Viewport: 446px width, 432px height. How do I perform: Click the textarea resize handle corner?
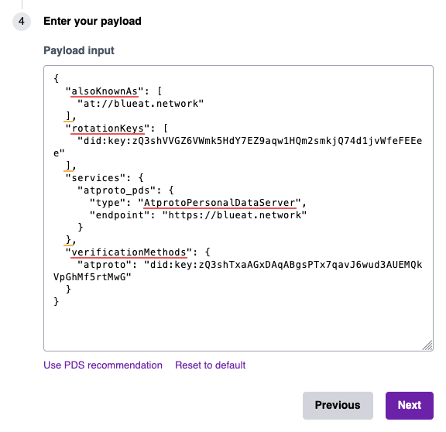(427, 345)
